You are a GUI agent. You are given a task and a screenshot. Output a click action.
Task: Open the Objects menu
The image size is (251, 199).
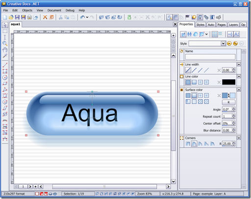tap(27, 10)
